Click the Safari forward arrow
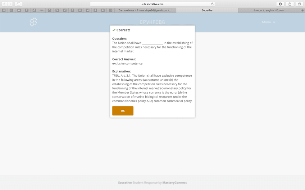This screenshot has width=305, height=190. [10, 4]
